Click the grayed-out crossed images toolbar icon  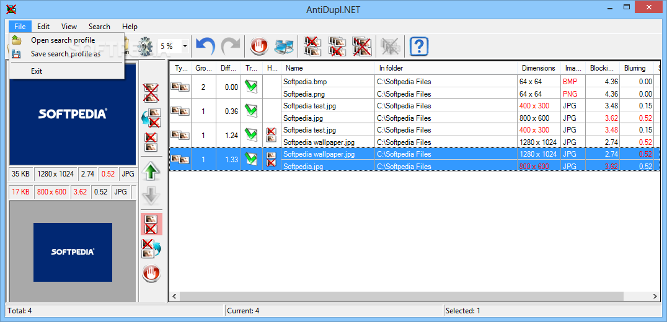point(390,46)
